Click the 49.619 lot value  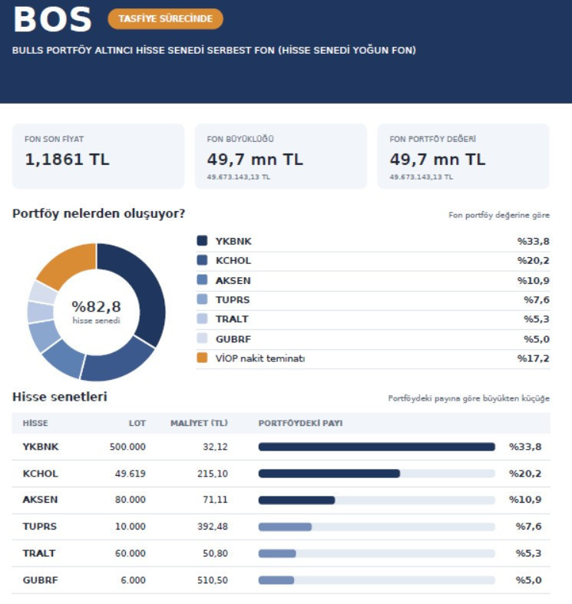pos(131,474)
